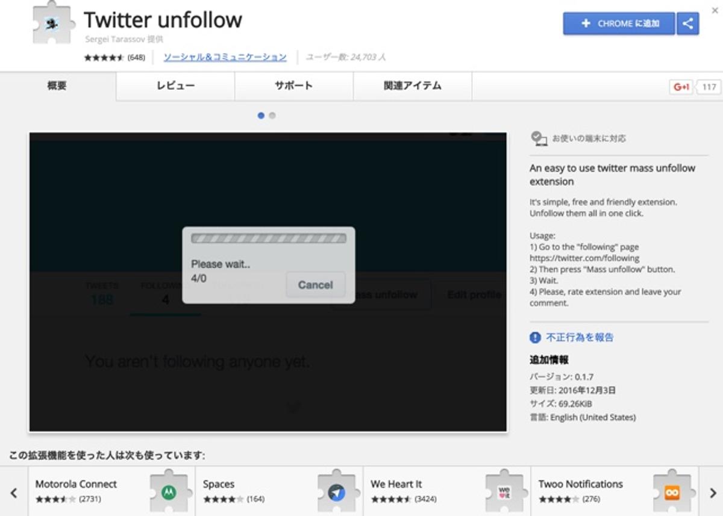This screenshot has height=516, width=723.
Task: Open the レビュー tab
Action: [175, 86]
